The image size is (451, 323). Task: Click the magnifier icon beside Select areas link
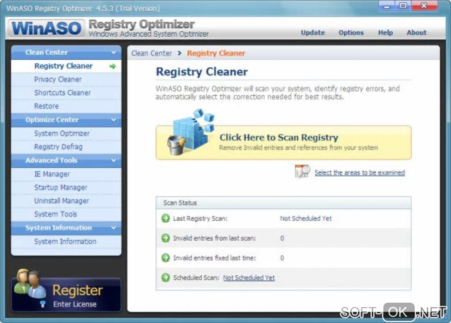click(302, 171)
